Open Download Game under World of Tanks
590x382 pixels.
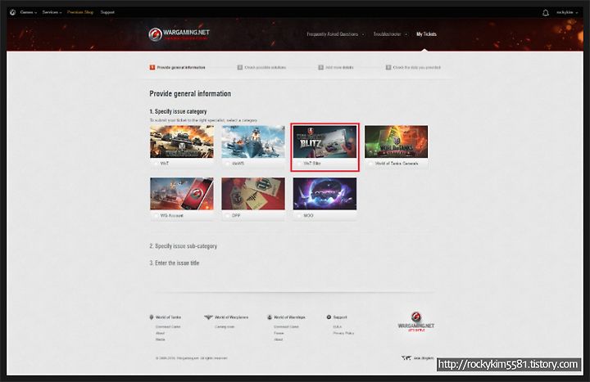[x=168, y=326]
